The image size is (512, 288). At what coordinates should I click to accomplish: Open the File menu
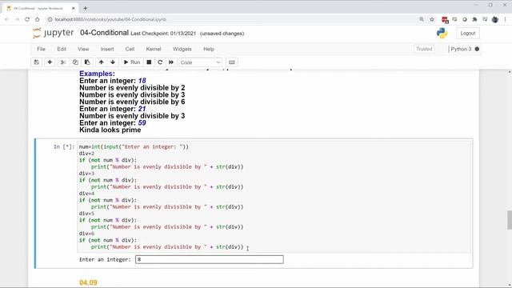click(41, 49)
